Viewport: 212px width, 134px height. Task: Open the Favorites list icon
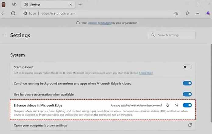pos(187,13)
